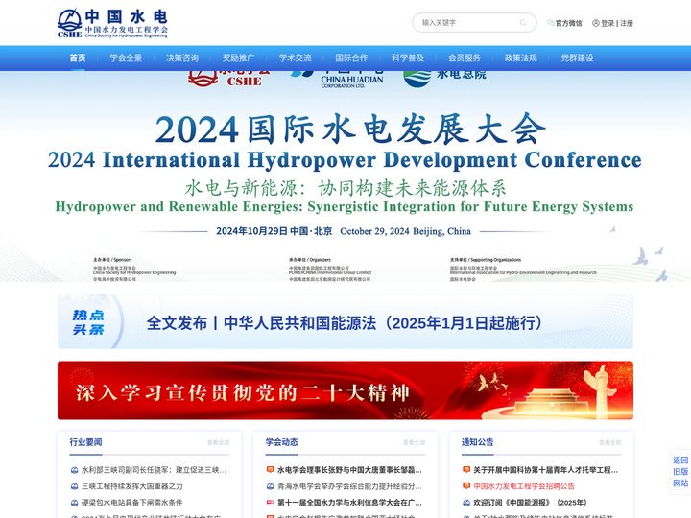Screen dimensions: 691x518
Task: Click the magnifier search icon
Action: click(523, 22)
